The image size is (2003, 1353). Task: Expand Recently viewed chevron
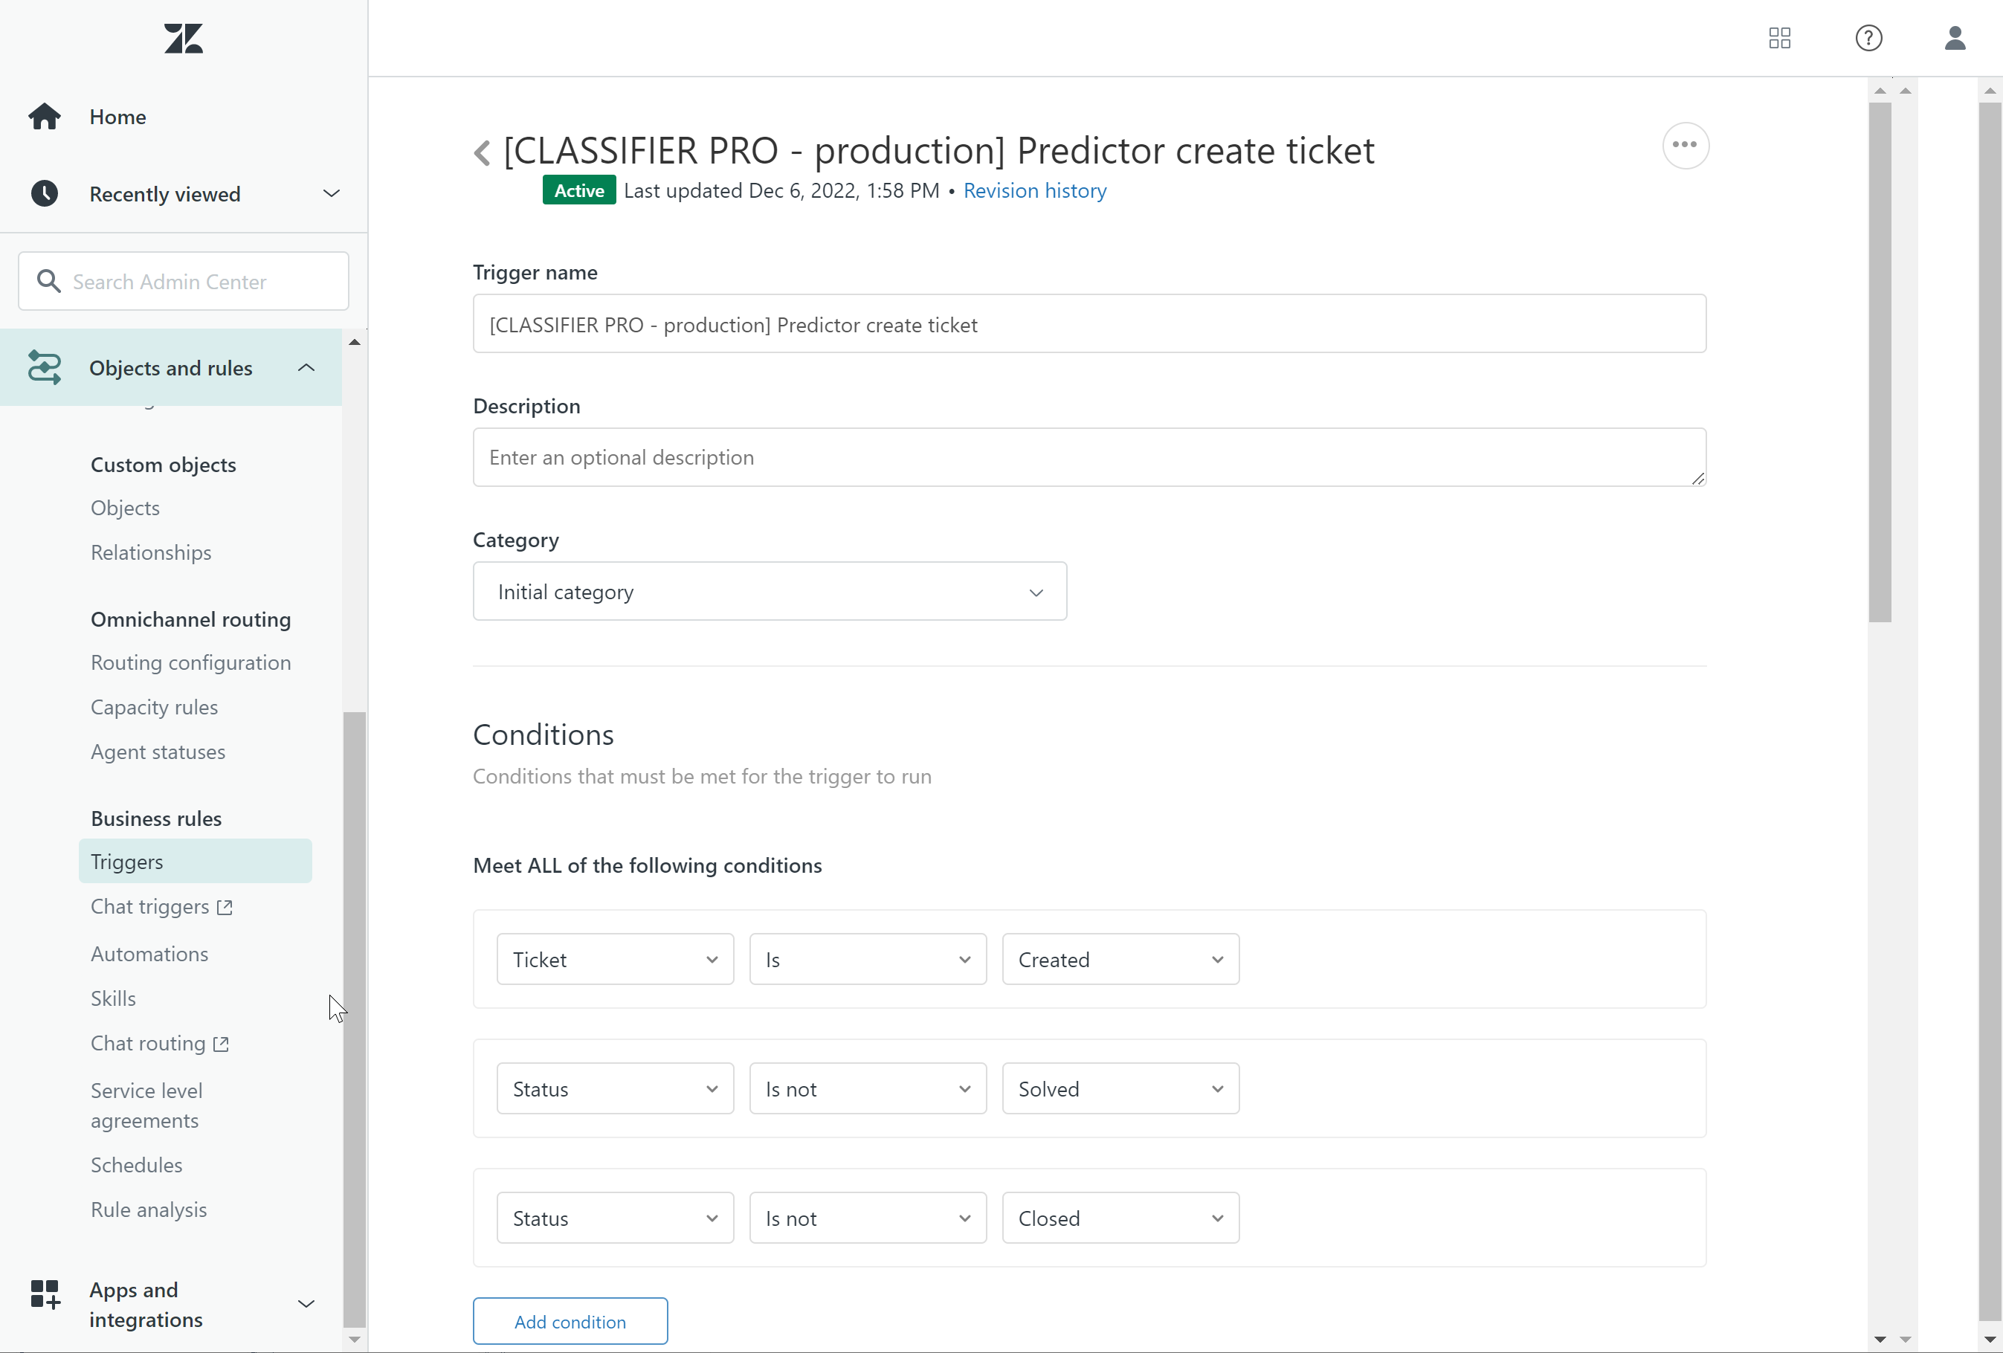pos(331,193)
